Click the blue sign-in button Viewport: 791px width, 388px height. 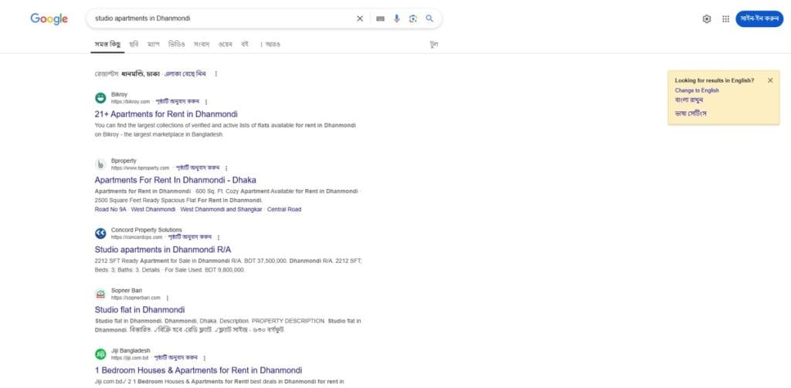click(759, 19)
